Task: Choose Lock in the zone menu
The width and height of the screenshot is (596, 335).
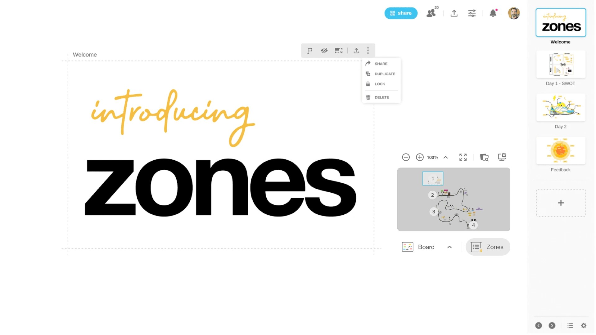Action: [x=379, y=84]
